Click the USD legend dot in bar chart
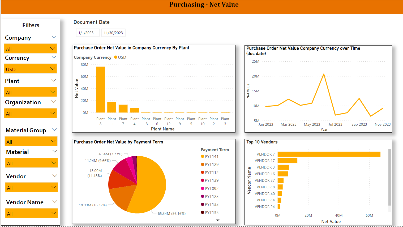Screen dimensions: 403x227 (116, 57)
